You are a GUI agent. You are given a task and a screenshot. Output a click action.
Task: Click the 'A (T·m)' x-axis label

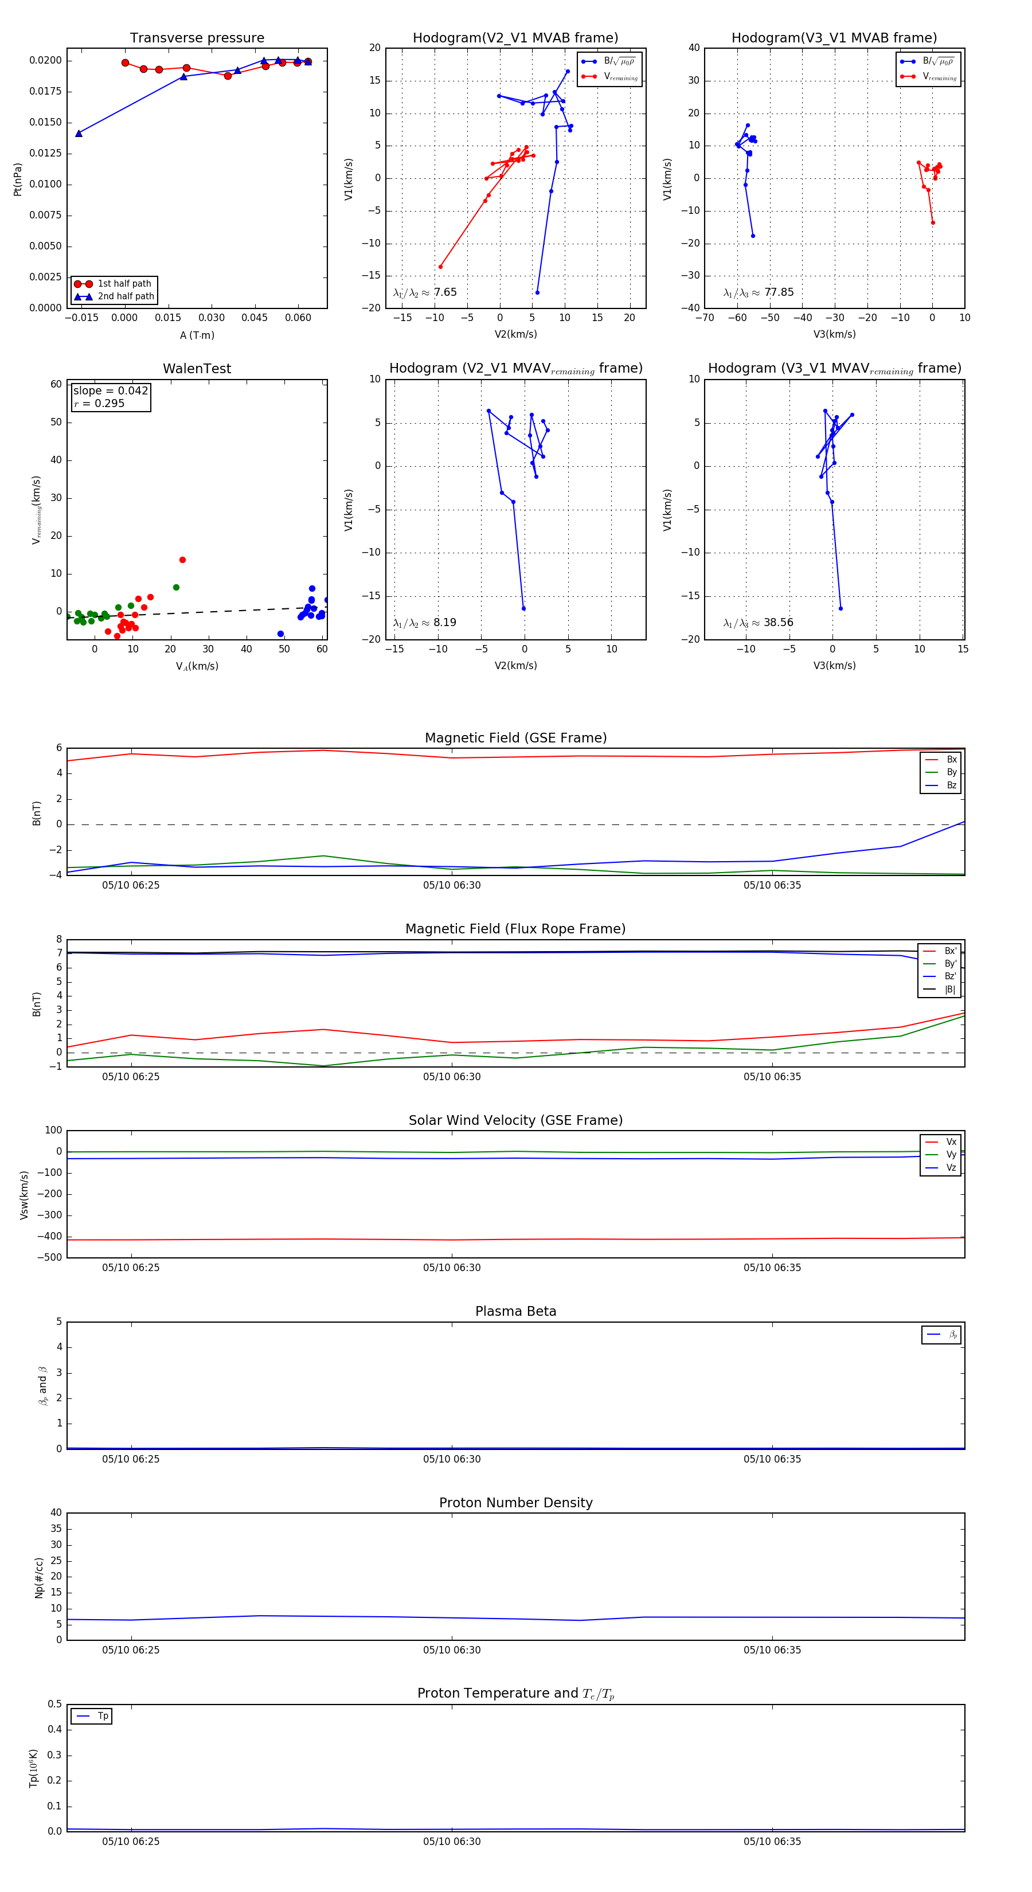[x=197, y=335]
